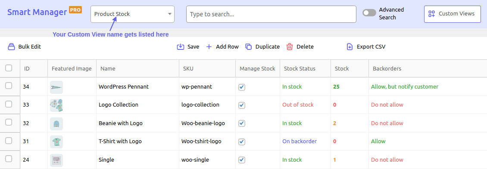Screen dimensions: 487x169
Task: Click the Duplicate icon
Action: point(248,47)
